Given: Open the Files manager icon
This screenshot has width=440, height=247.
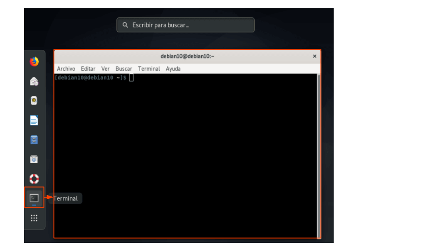Looking at the screenshot, I should [x=34, y=140].
